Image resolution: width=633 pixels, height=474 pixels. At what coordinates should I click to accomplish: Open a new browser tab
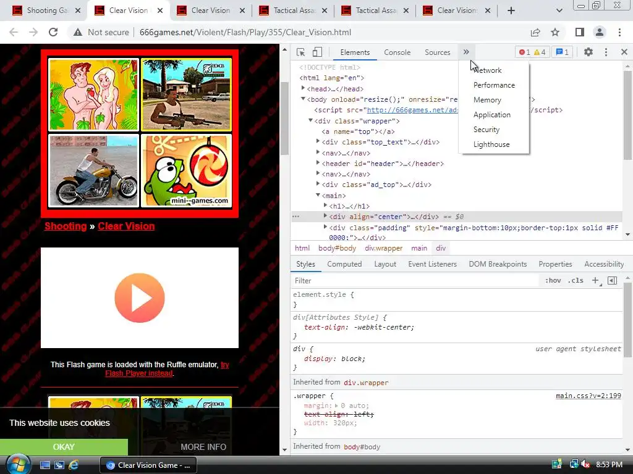(511, 10)
